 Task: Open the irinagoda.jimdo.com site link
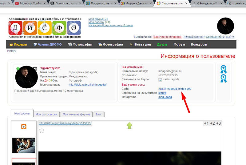175,89
